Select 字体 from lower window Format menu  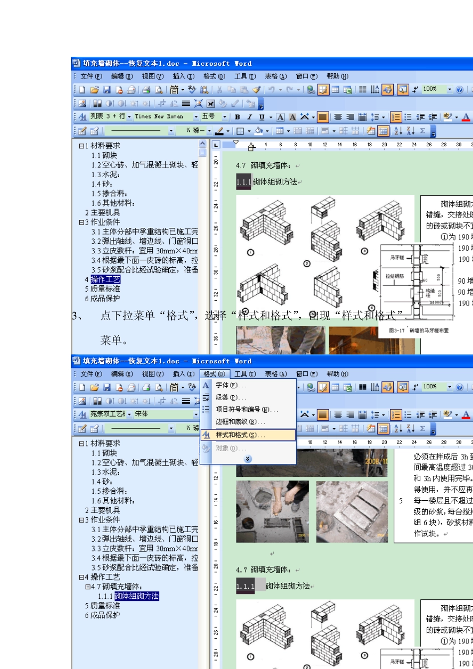tap(248, 385)
